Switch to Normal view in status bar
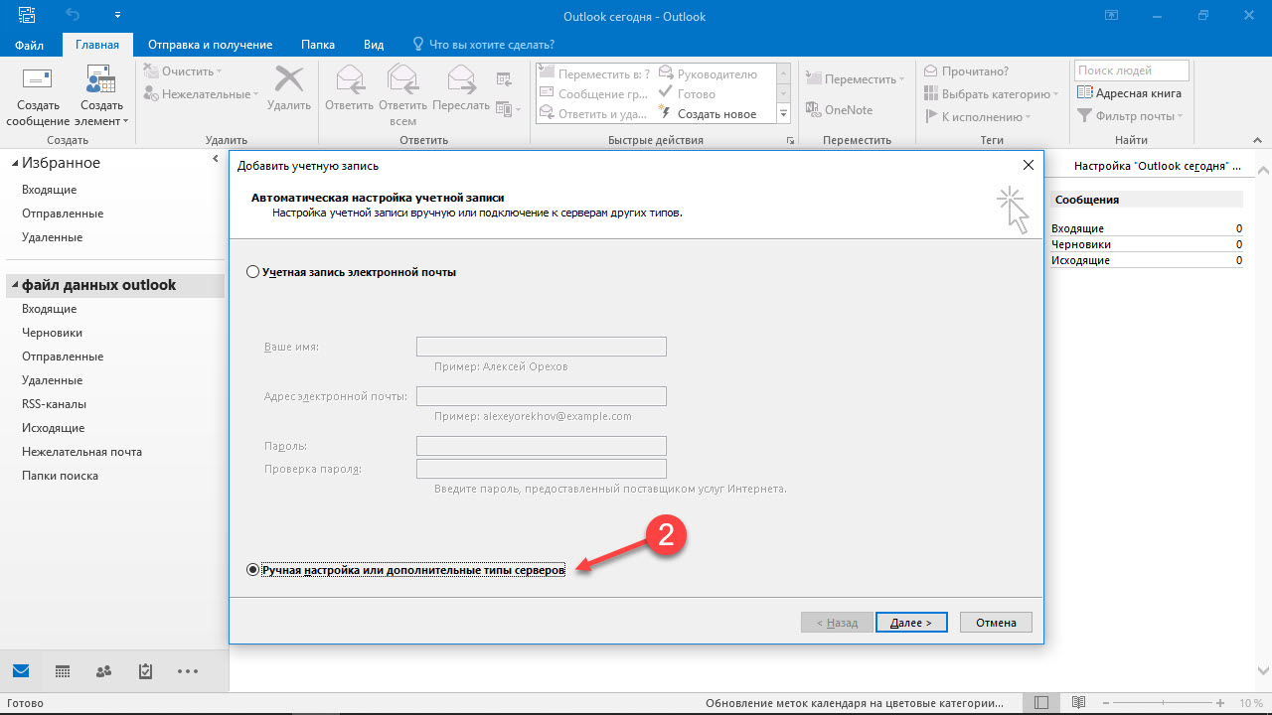This screenshot has width=1272, height=715. pyautogui.click(x=1040, y=703)
